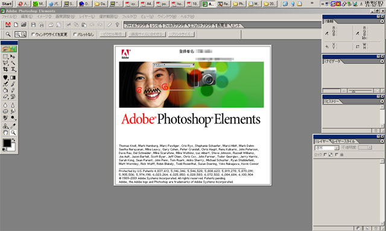
Task: Select the Lasso tool
Action: 5,63
